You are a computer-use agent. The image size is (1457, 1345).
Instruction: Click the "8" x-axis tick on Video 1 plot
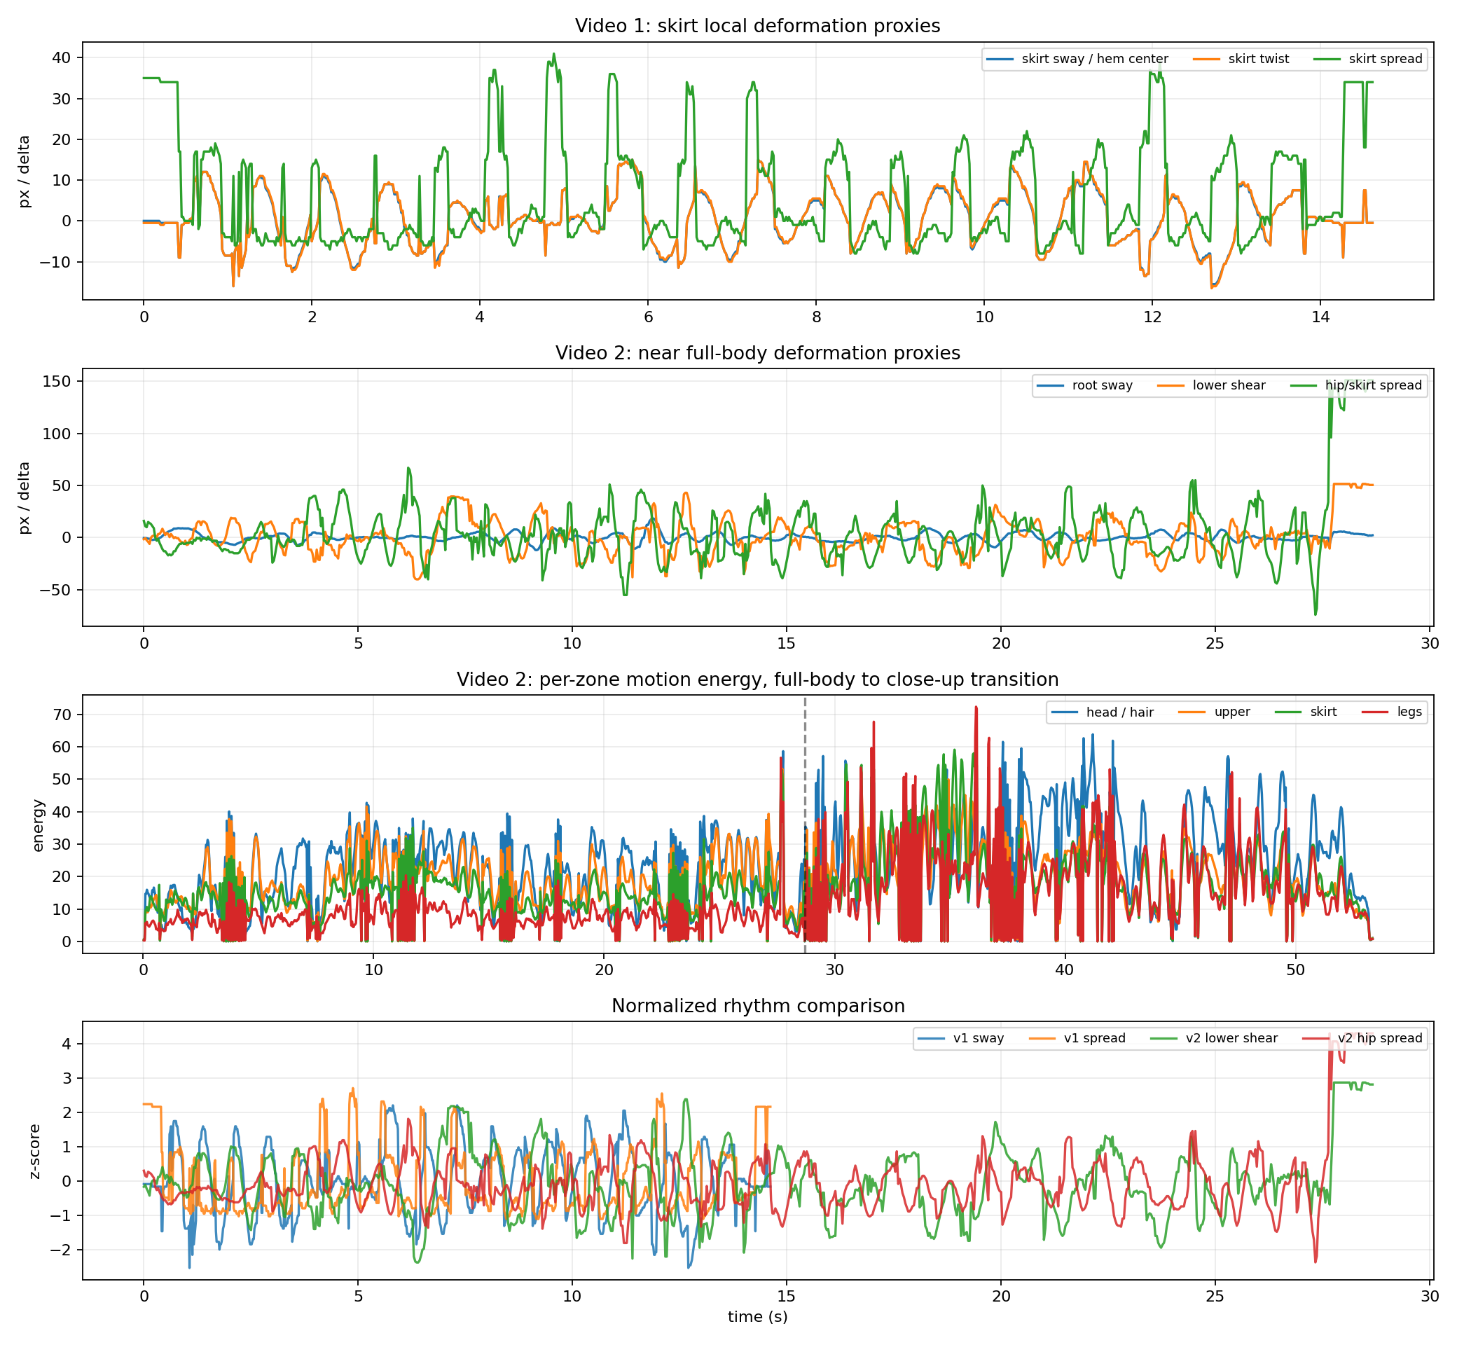pos(816,317)
